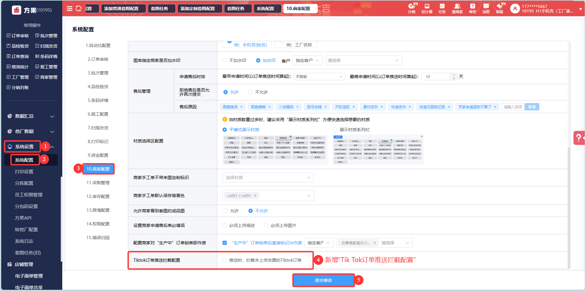Select 11.采购管理 in config list

click(98, 183)
